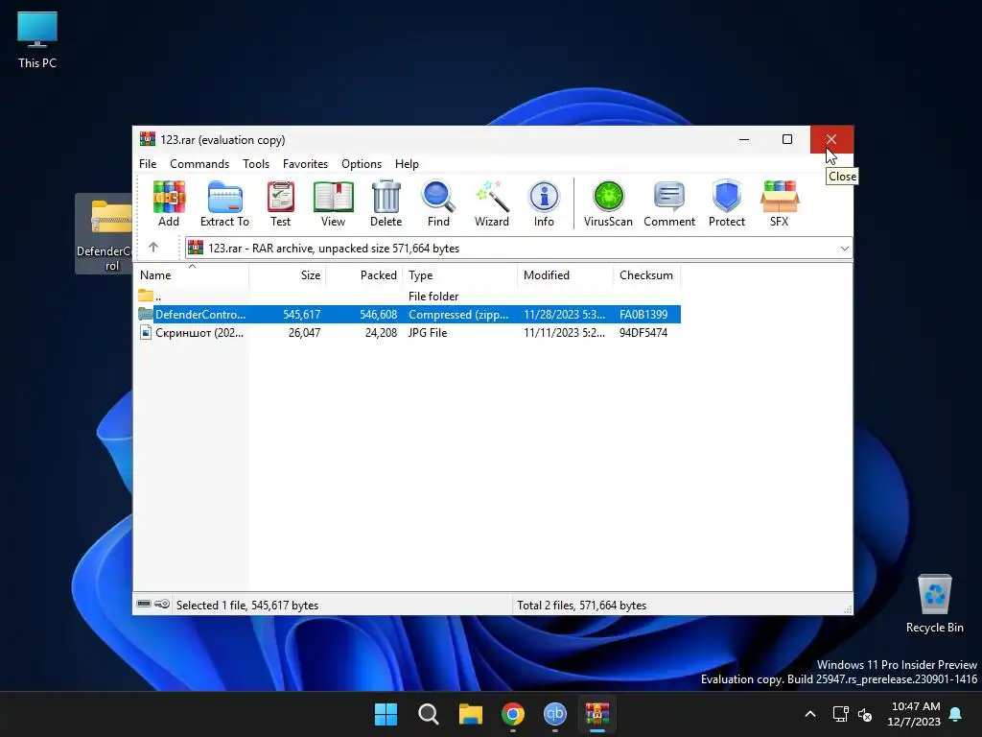
Task: Sort by Size column header
Action: (287, 275)
